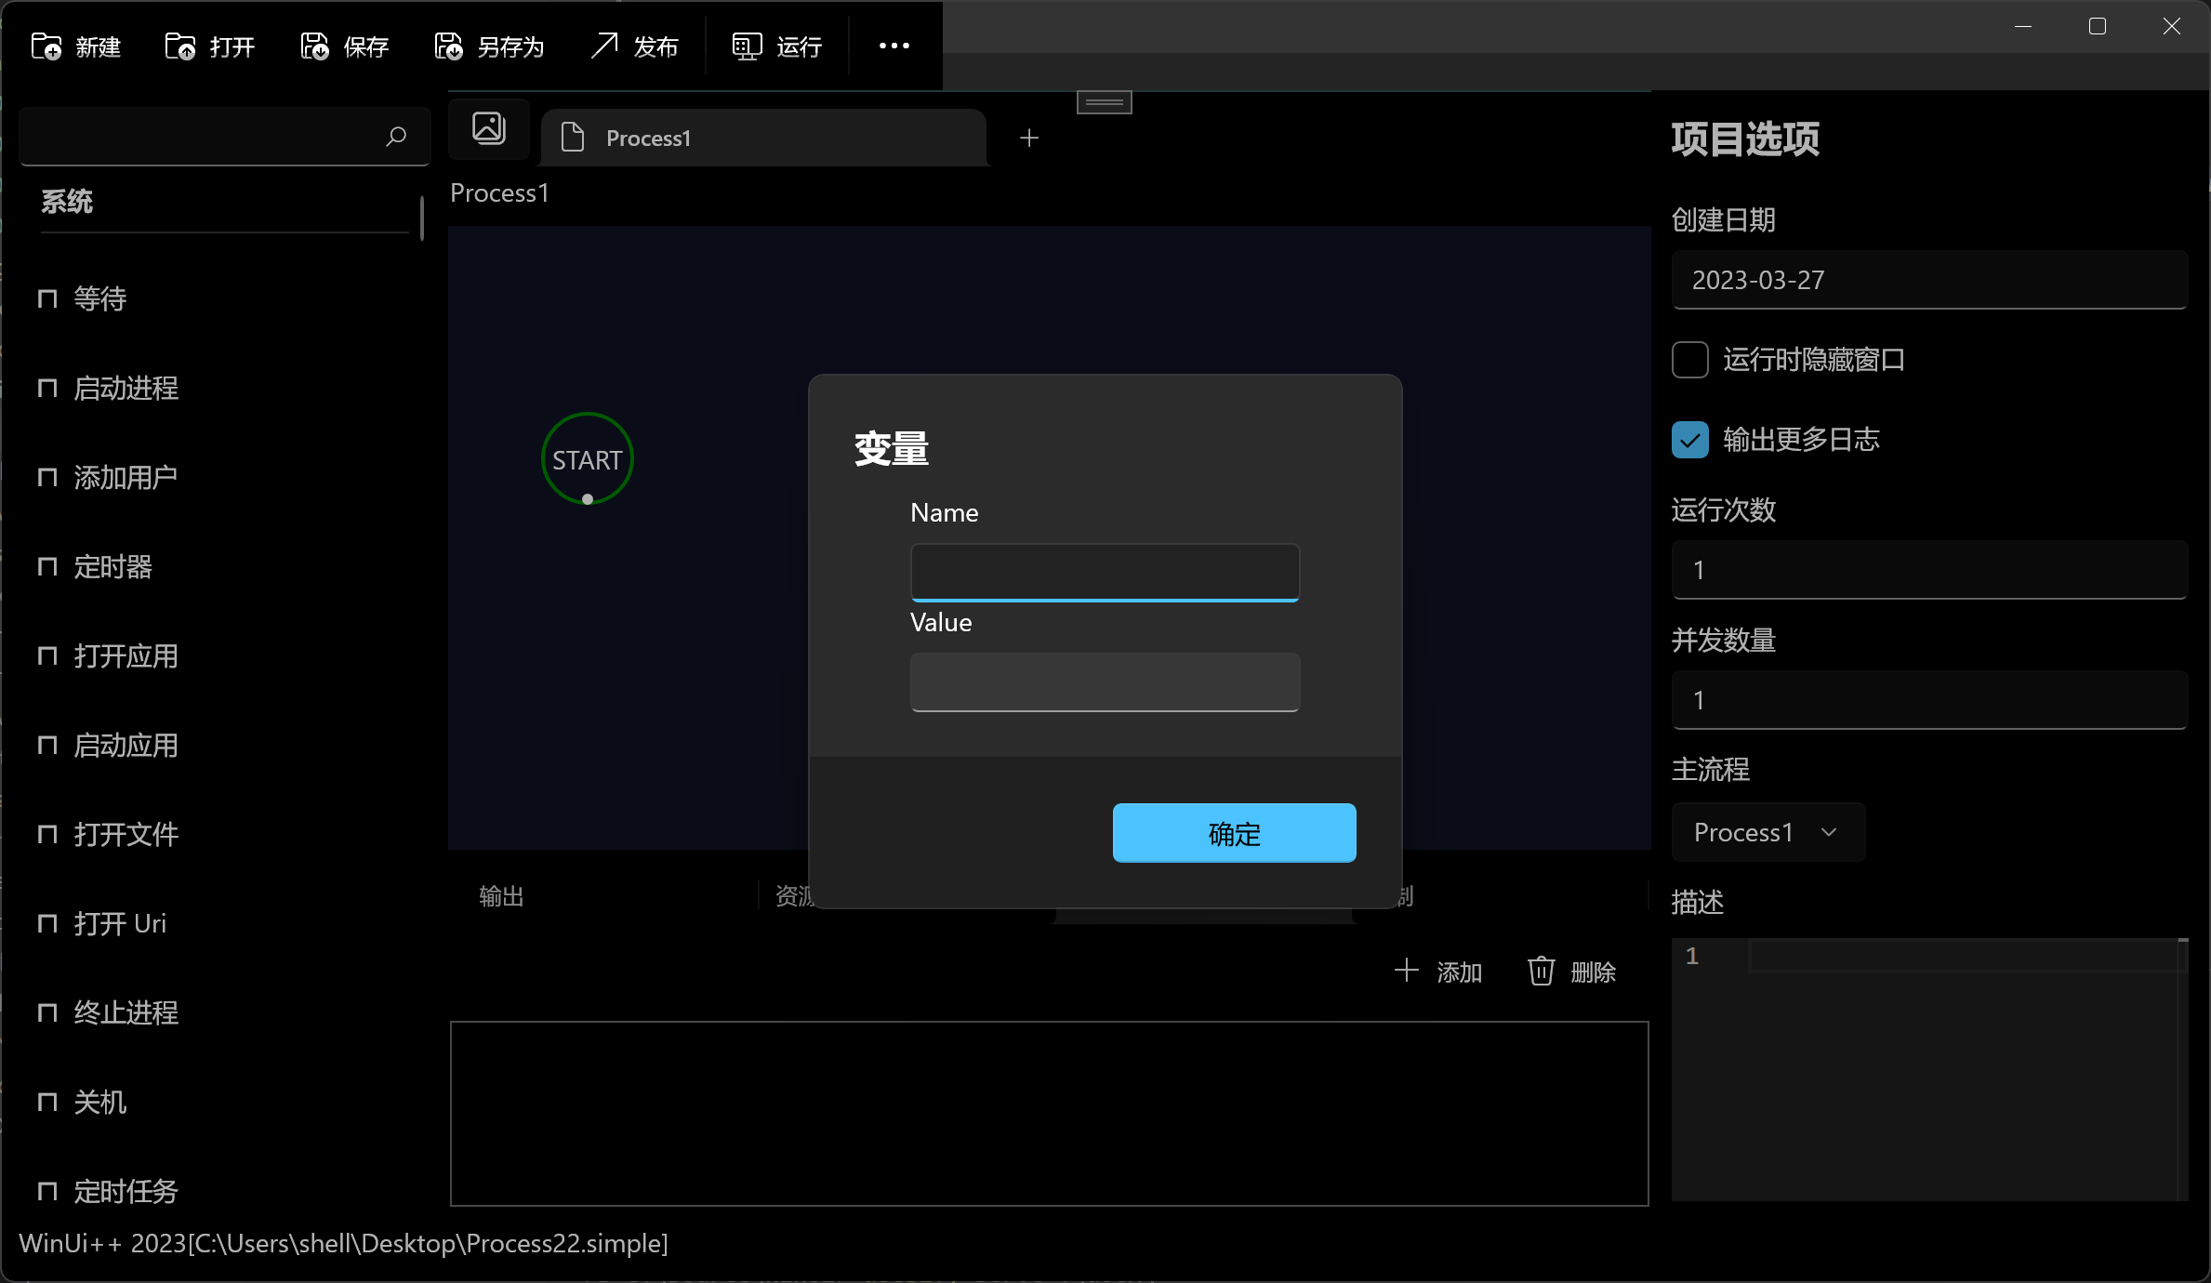Click the 保存 (Save) toolbar icon
The height and width of the screenshot is (1283, 2211).
click(313, 46)
